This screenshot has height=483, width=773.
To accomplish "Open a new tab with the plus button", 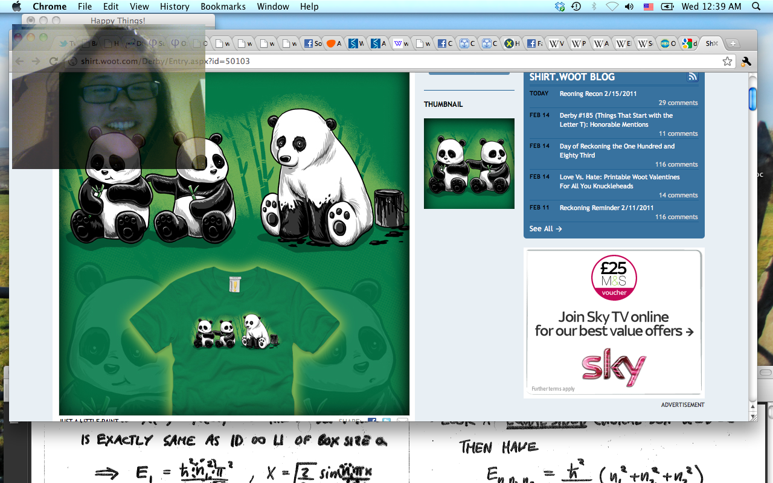I will click(x=732, y=43).
